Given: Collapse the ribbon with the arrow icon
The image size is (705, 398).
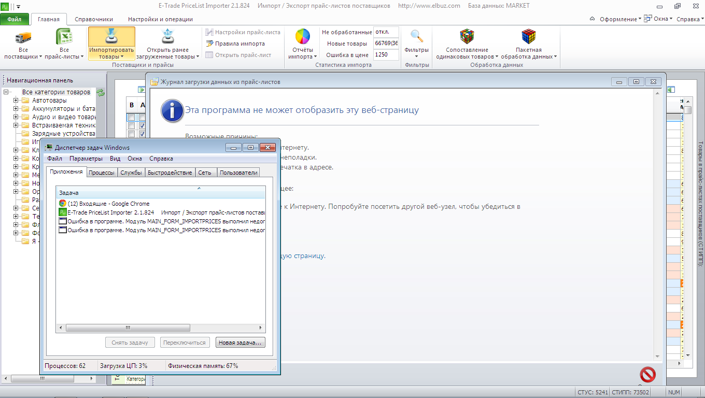Looking at the screenshot, I should point(593,19).
